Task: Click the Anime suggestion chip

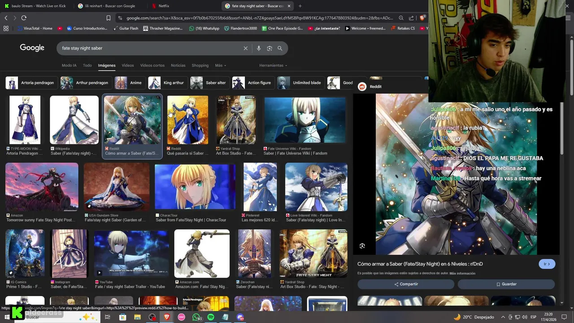Action: 130,83
